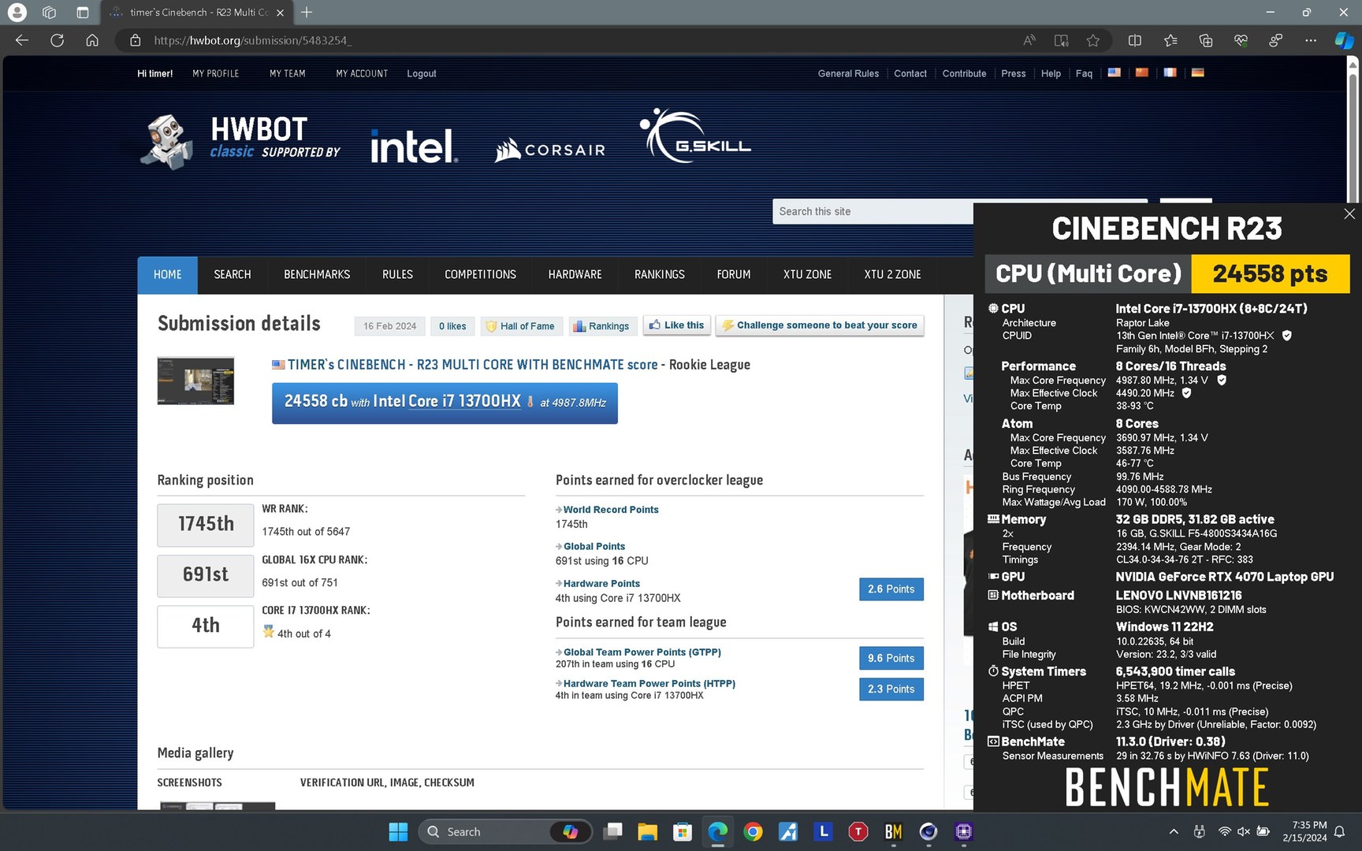Click the browser back arrow
The height and width of the screenshot is (851, 1362).
click(x=22, y=40)
